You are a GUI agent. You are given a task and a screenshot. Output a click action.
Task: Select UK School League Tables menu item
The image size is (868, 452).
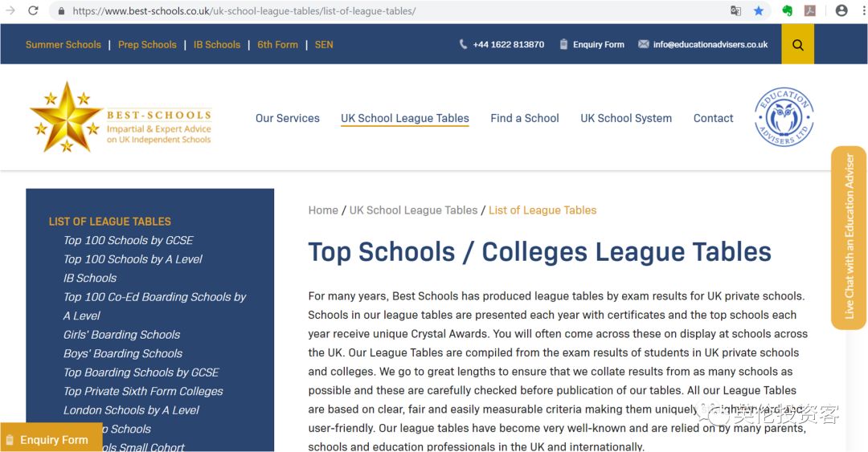click(x=404, y=118)
